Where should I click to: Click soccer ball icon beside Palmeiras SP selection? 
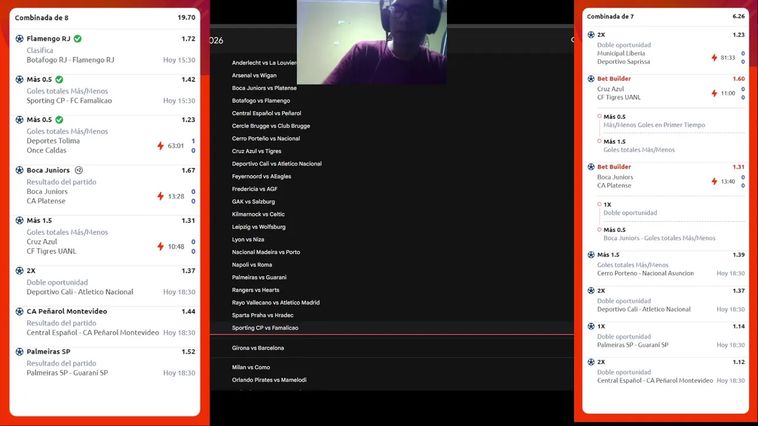[x=20, y=351]
